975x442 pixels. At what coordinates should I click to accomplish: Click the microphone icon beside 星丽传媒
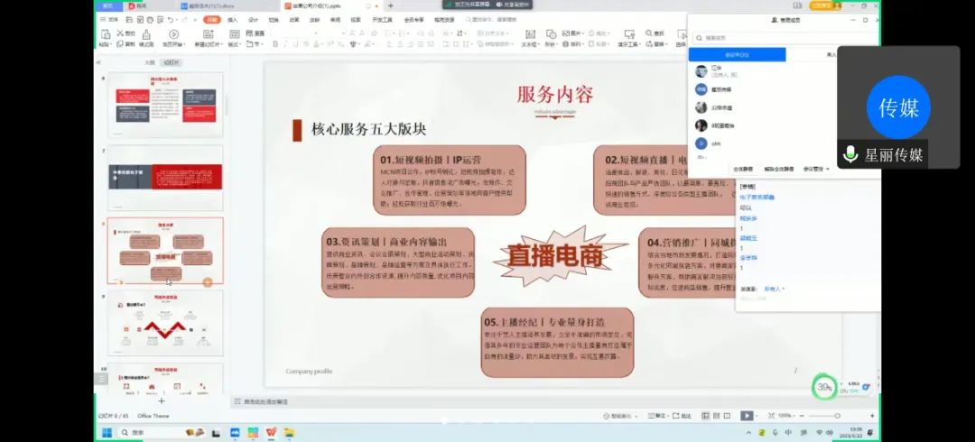point(850,154)
